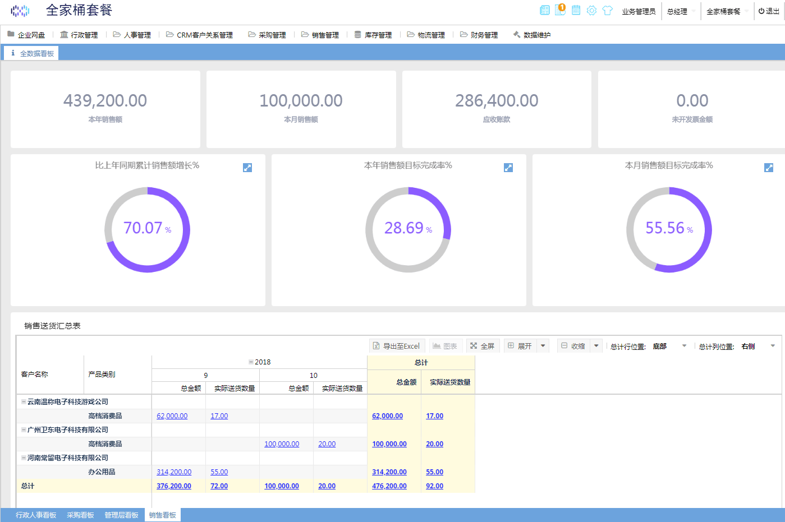Image resolution: width=785 pixels, height=522 pixels.
Task: Switch to the 采购看板 tab
Action: 80,515
